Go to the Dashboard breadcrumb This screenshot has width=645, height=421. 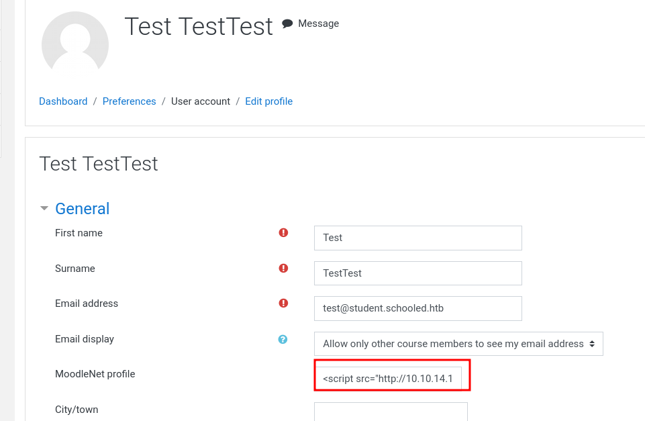tap(63, 101)
